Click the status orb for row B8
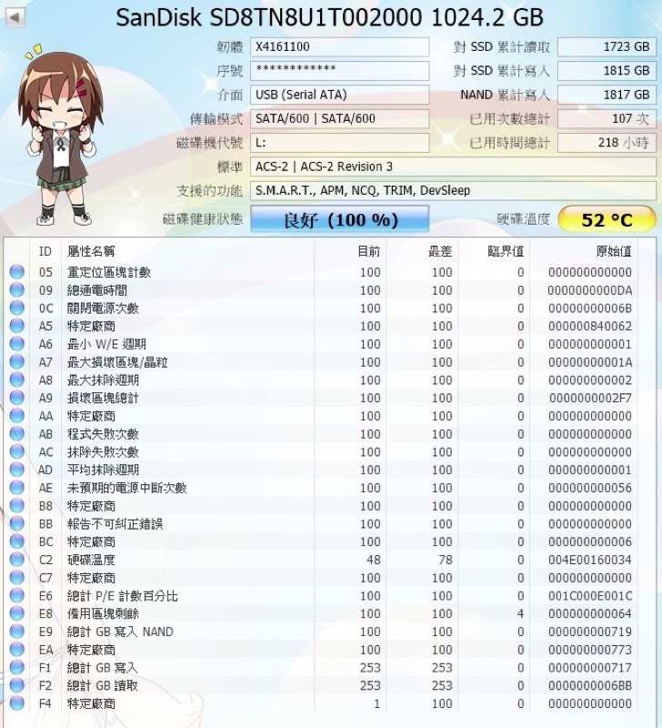The image size is (662, 728). click(16, 506)
